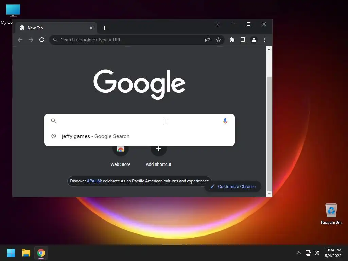This screenshot has width=348, height=261.
Task: Click the Google logo
Action: (x=139, y=84)
